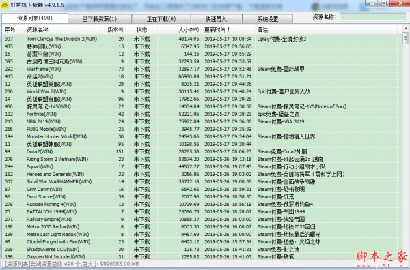Click the scrollbar up arrow
410x270 pixels.
click(x=406, y=29)
